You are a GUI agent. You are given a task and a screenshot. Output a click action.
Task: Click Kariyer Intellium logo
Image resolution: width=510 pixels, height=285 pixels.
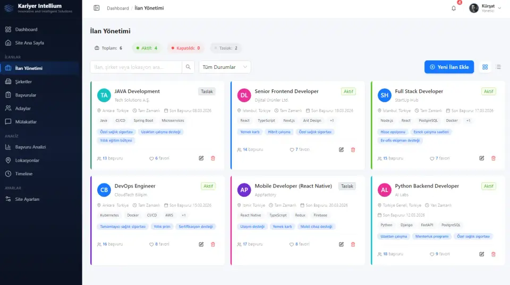coord(38,8)
